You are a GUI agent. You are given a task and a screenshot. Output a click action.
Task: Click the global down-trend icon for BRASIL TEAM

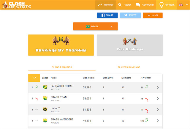point(146,99)
